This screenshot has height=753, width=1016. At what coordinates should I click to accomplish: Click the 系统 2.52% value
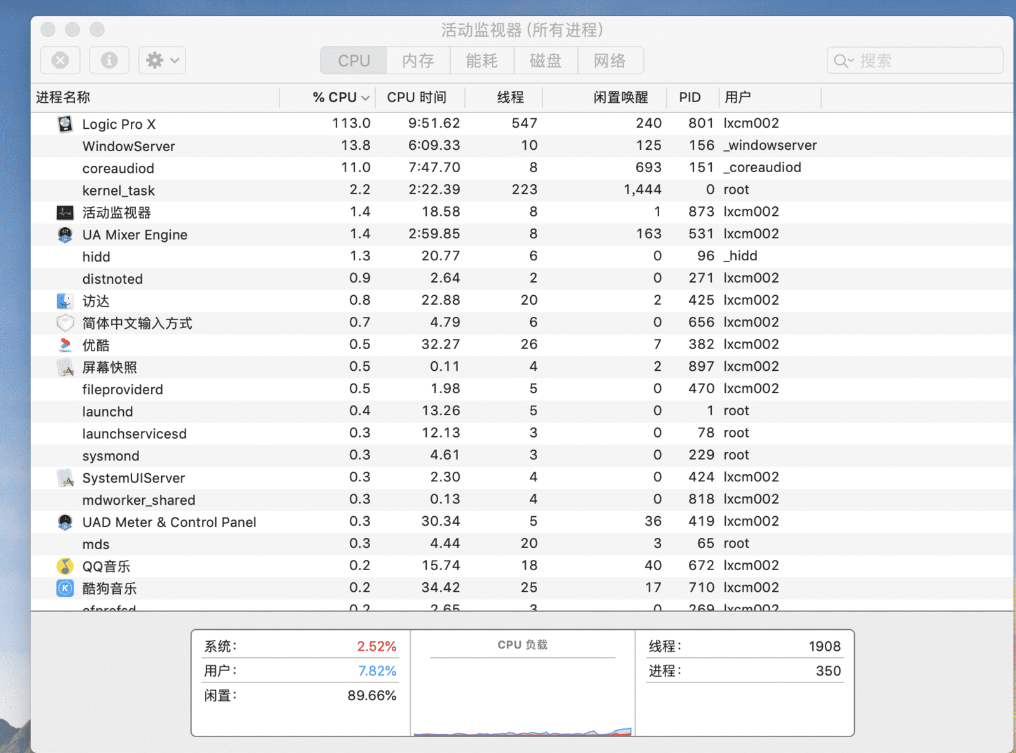click(x=377, y=646)
